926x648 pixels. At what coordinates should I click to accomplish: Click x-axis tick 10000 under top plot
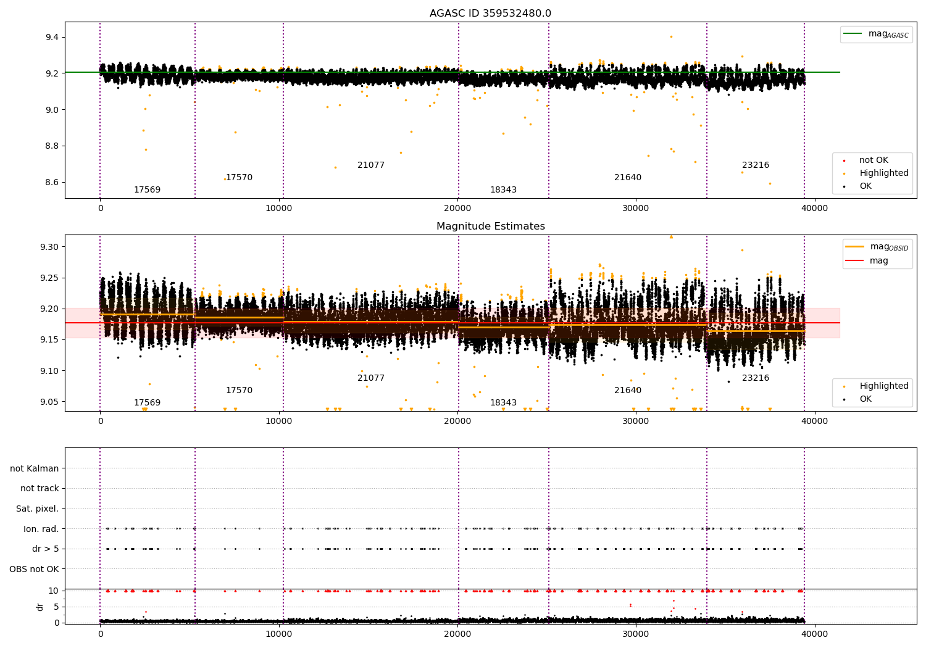coord(278,209)
